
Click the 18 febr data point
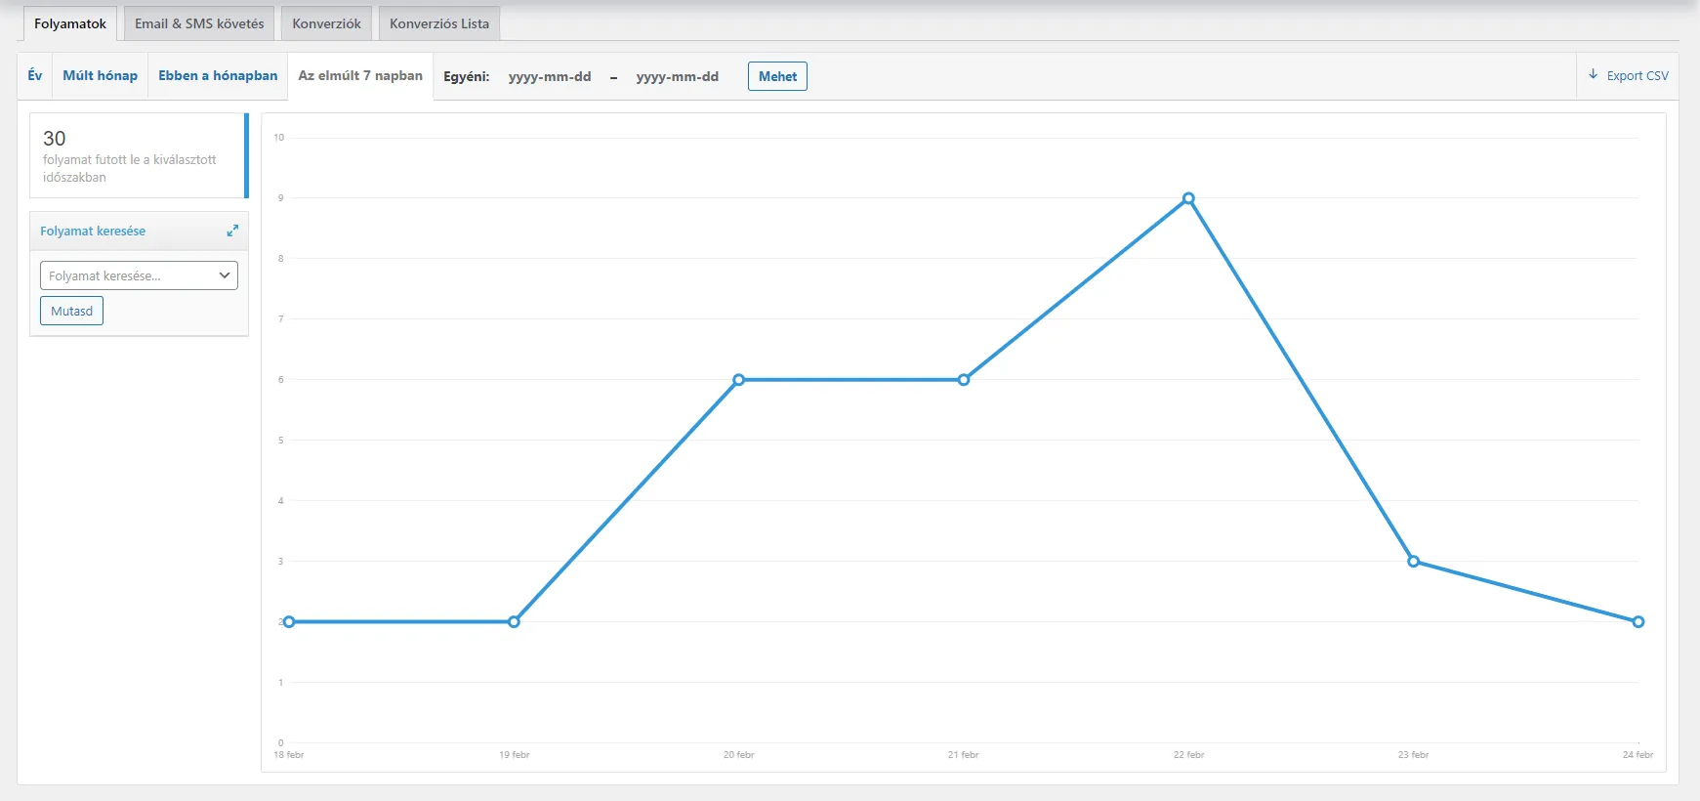[x=289, y=621]
